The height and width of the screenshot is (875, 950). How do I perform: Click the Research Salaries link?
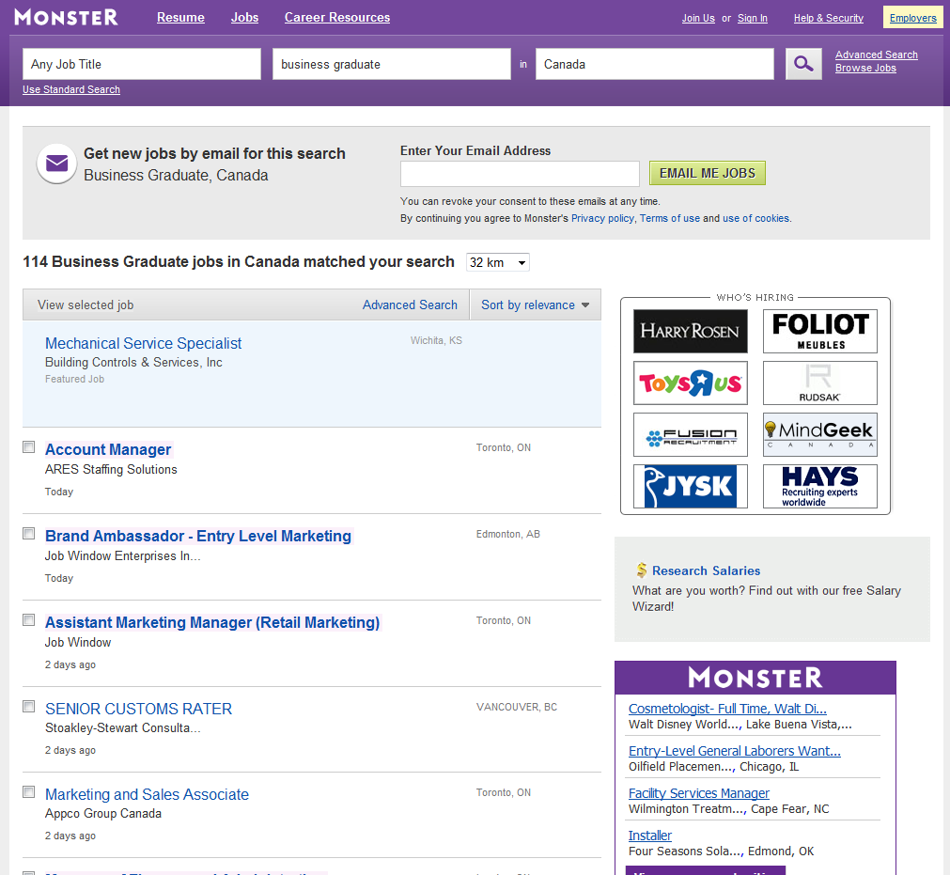[x=706, y=570]
